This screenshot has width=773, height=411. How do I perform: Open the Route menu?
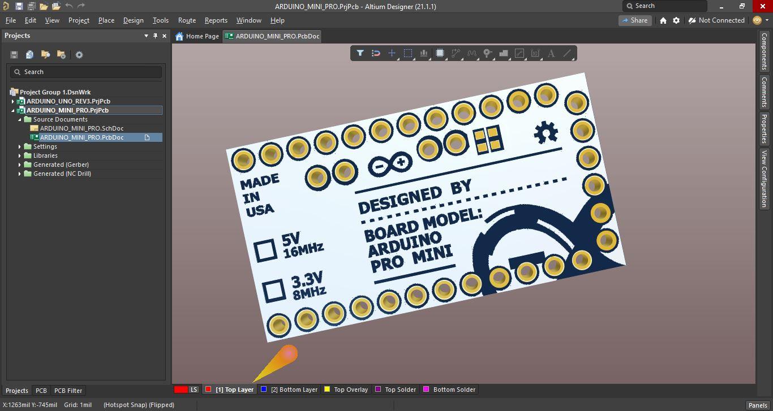[187, 20]
